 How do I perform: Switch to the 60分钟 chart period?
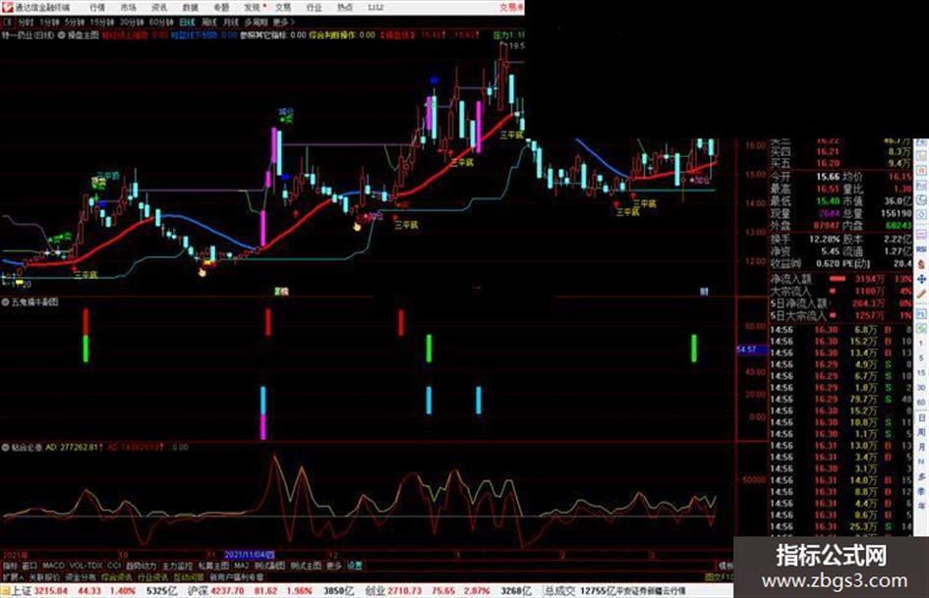coord(160,23)
